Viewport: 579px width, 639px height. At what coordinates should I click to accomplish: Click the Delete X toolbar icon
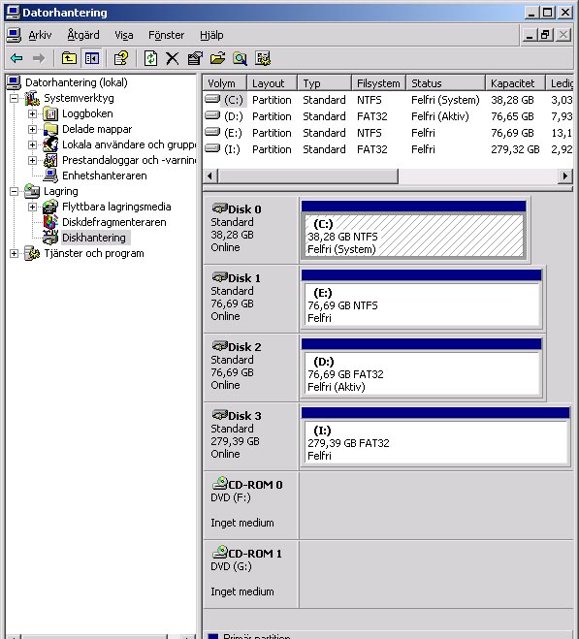point(172,58)
